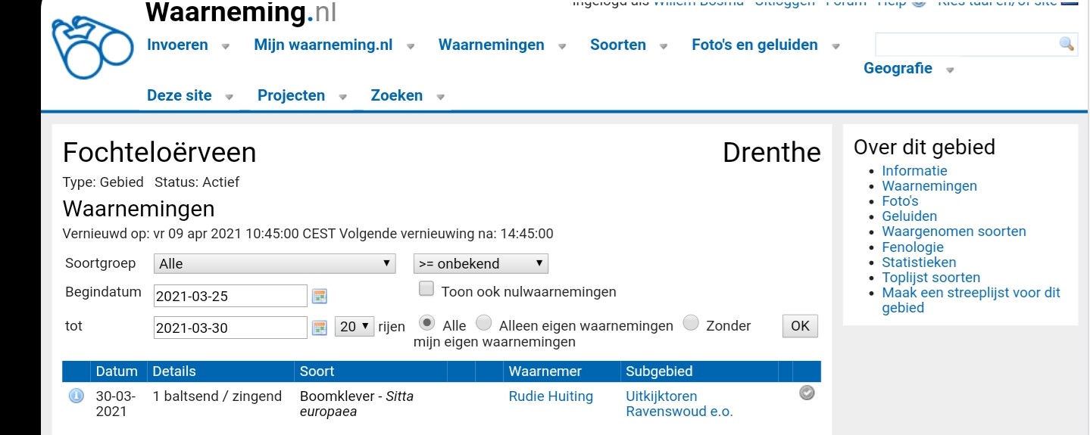The height and width of the screenshot is (435, 1090).
Task: Click the grey validation checkmark icon
Action: (807, 393)
